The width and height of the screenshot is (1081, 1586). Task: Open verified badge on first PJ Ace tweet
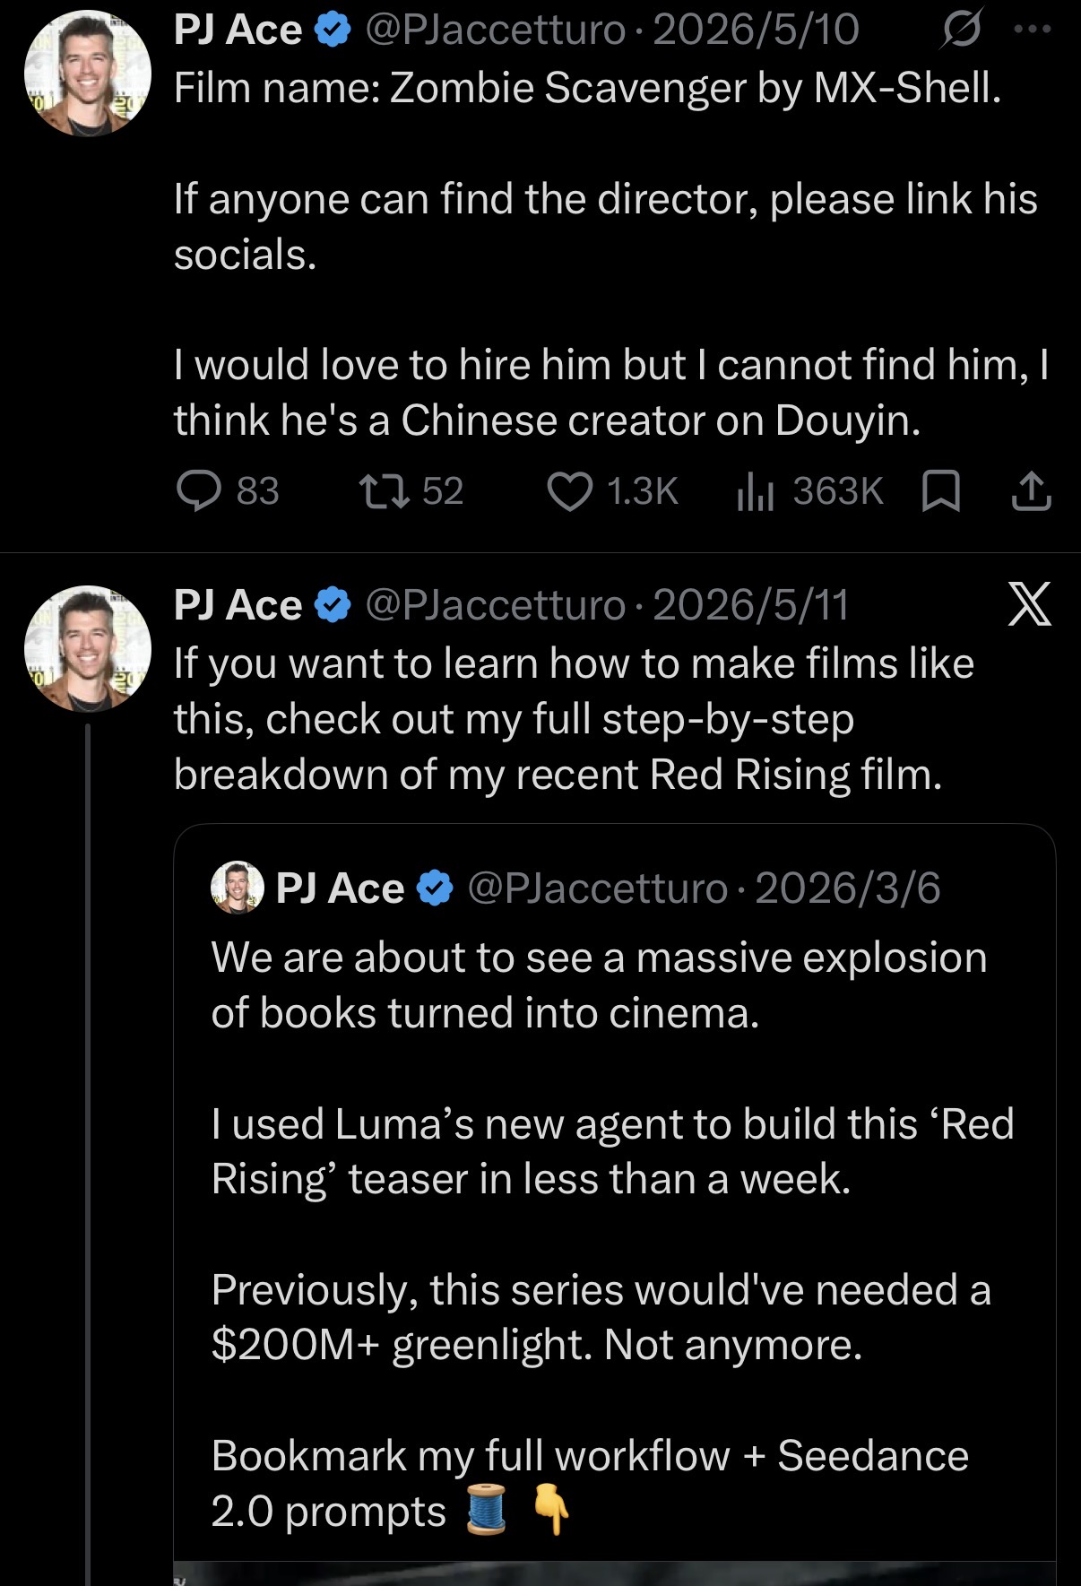point(333,30)
